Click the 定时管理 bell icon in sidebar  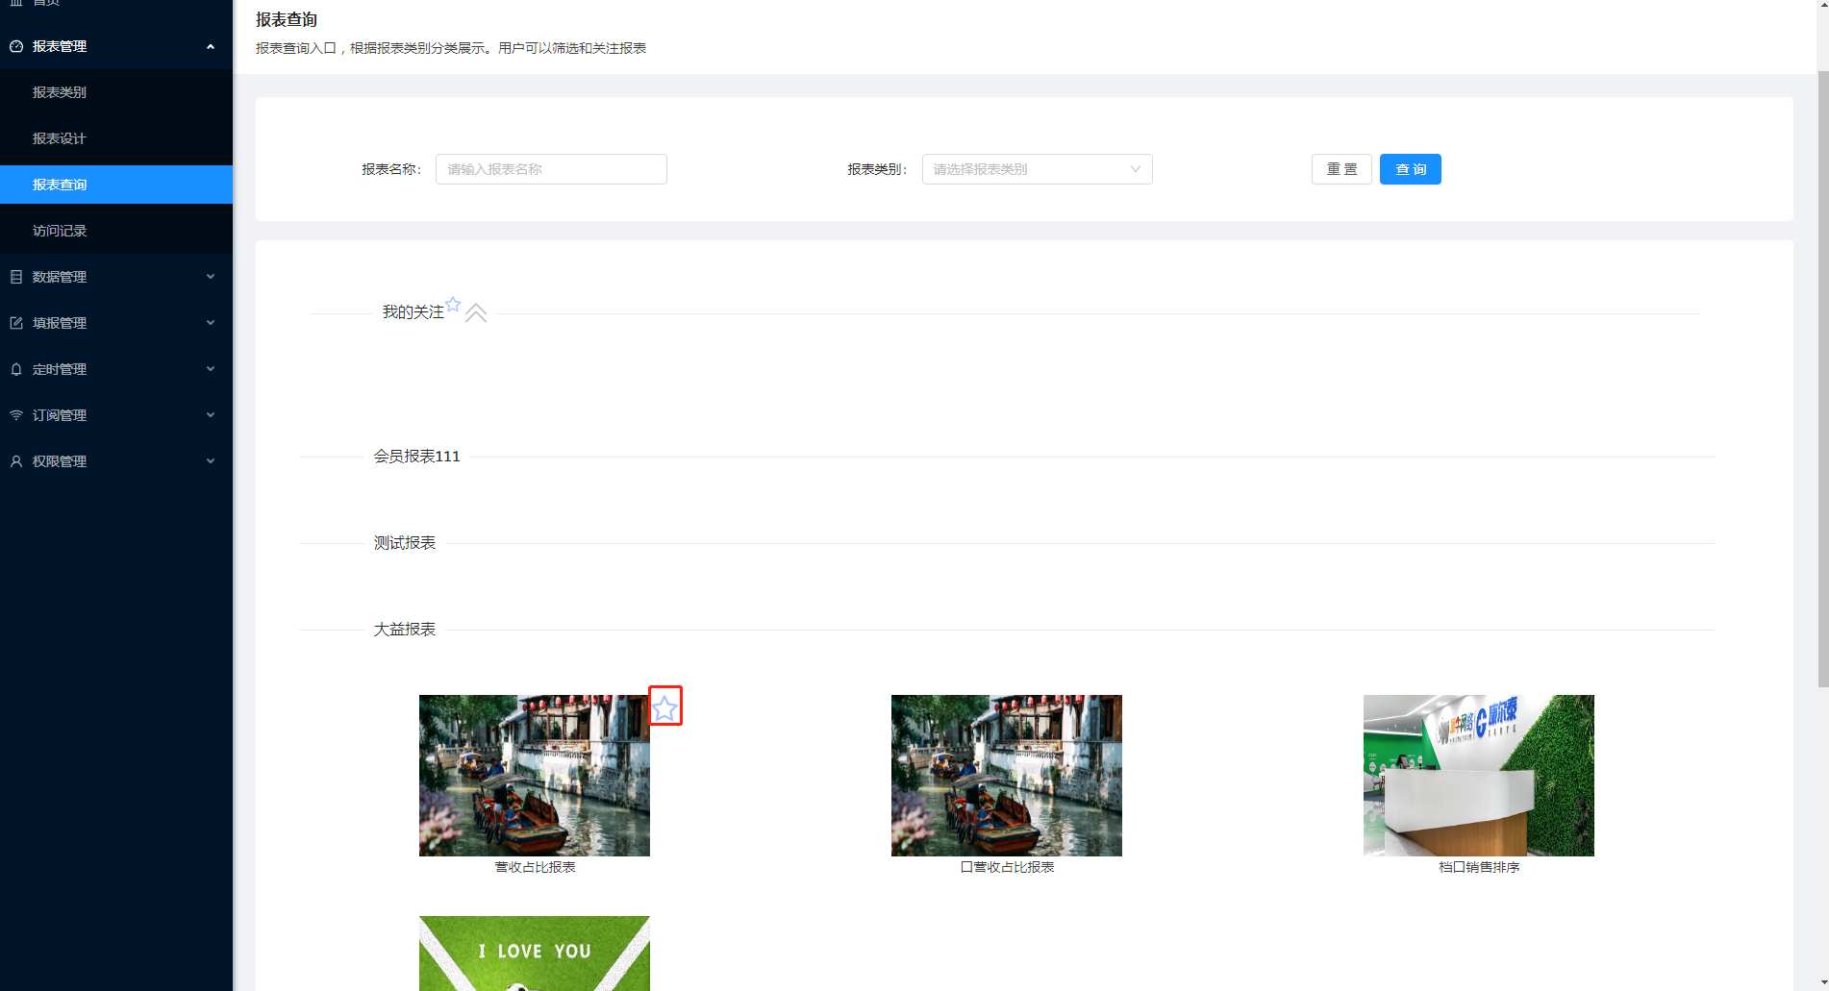16,369
